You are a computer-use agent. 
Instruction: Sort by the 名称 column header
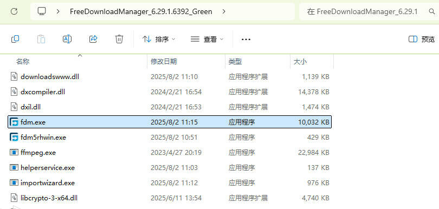point(23,62)
